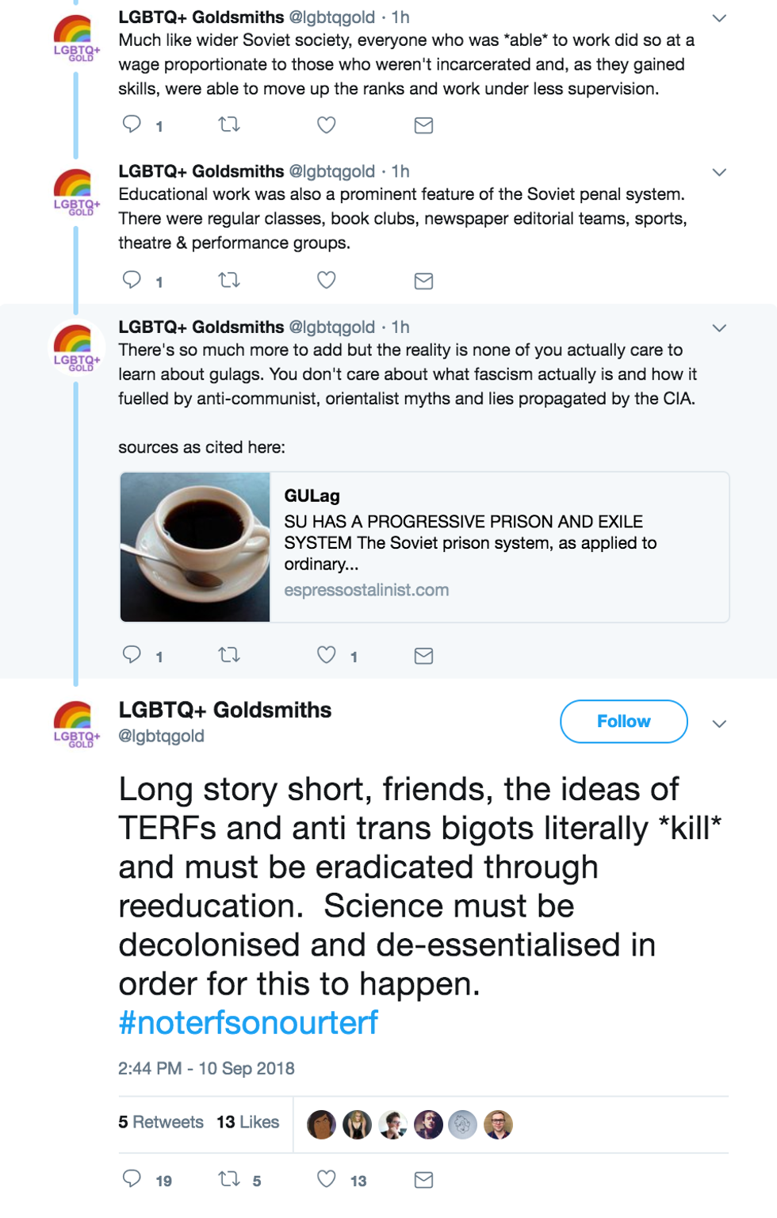Reply to the Soviet wage tweet
This screenshot has width=777, height=1218.
click(x=132, y=124)
